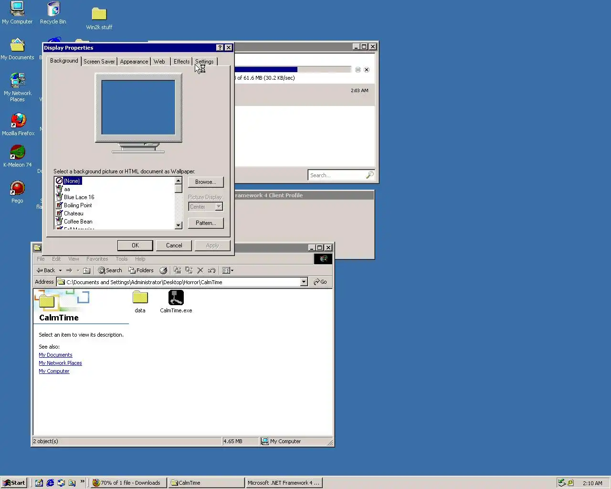The height and width of the screenshot is (489, 611).
Task: Select My Network Places desktop icon
Action: tap(17, 87)
